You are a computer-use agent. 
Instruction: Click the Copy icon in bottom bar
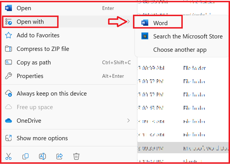pyautogui.click(x=25, y=157)
